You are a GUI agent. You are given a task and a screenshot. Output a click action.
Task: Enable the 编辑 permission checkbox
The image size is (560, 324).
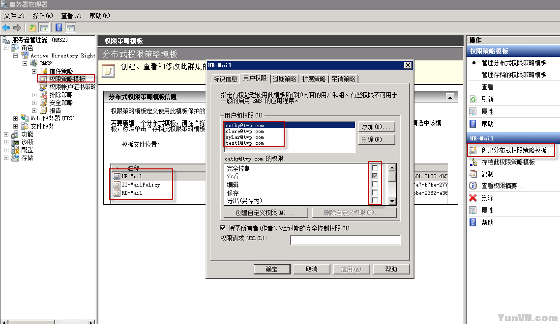375,184
